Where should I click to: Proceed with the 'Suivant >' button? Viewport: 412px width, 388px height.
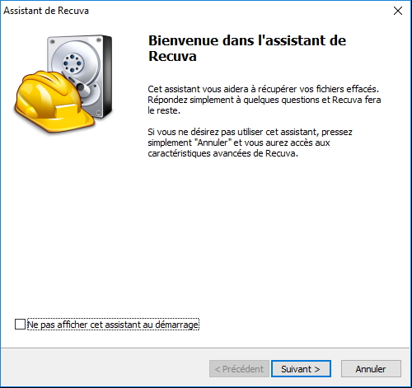(301, 369)
